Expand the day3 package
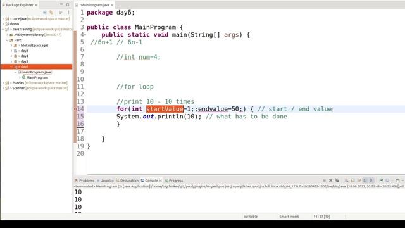Image resolution: width=405 pixels, height=228 pixels. pos(11,51)
